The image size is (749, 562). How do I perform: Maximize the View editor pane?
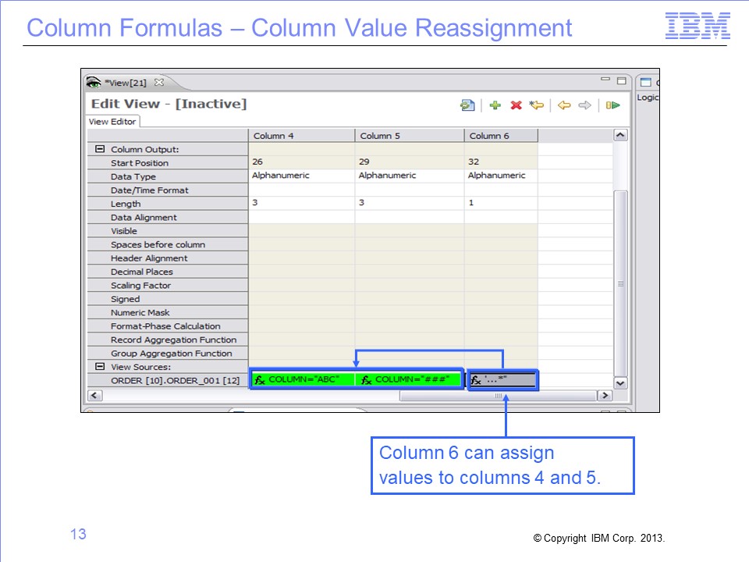(x=622, y=80)
